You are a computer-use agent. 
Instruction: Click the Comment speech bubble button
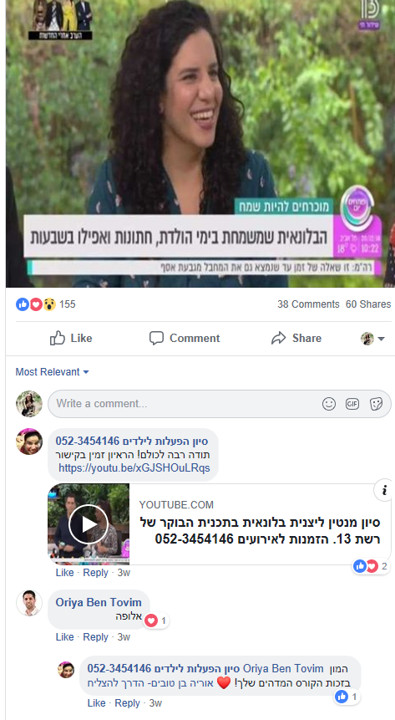185,339
